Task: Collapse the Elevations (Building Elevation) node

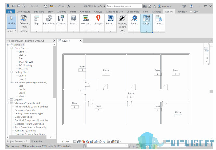Action: click(x=12, y=82)
